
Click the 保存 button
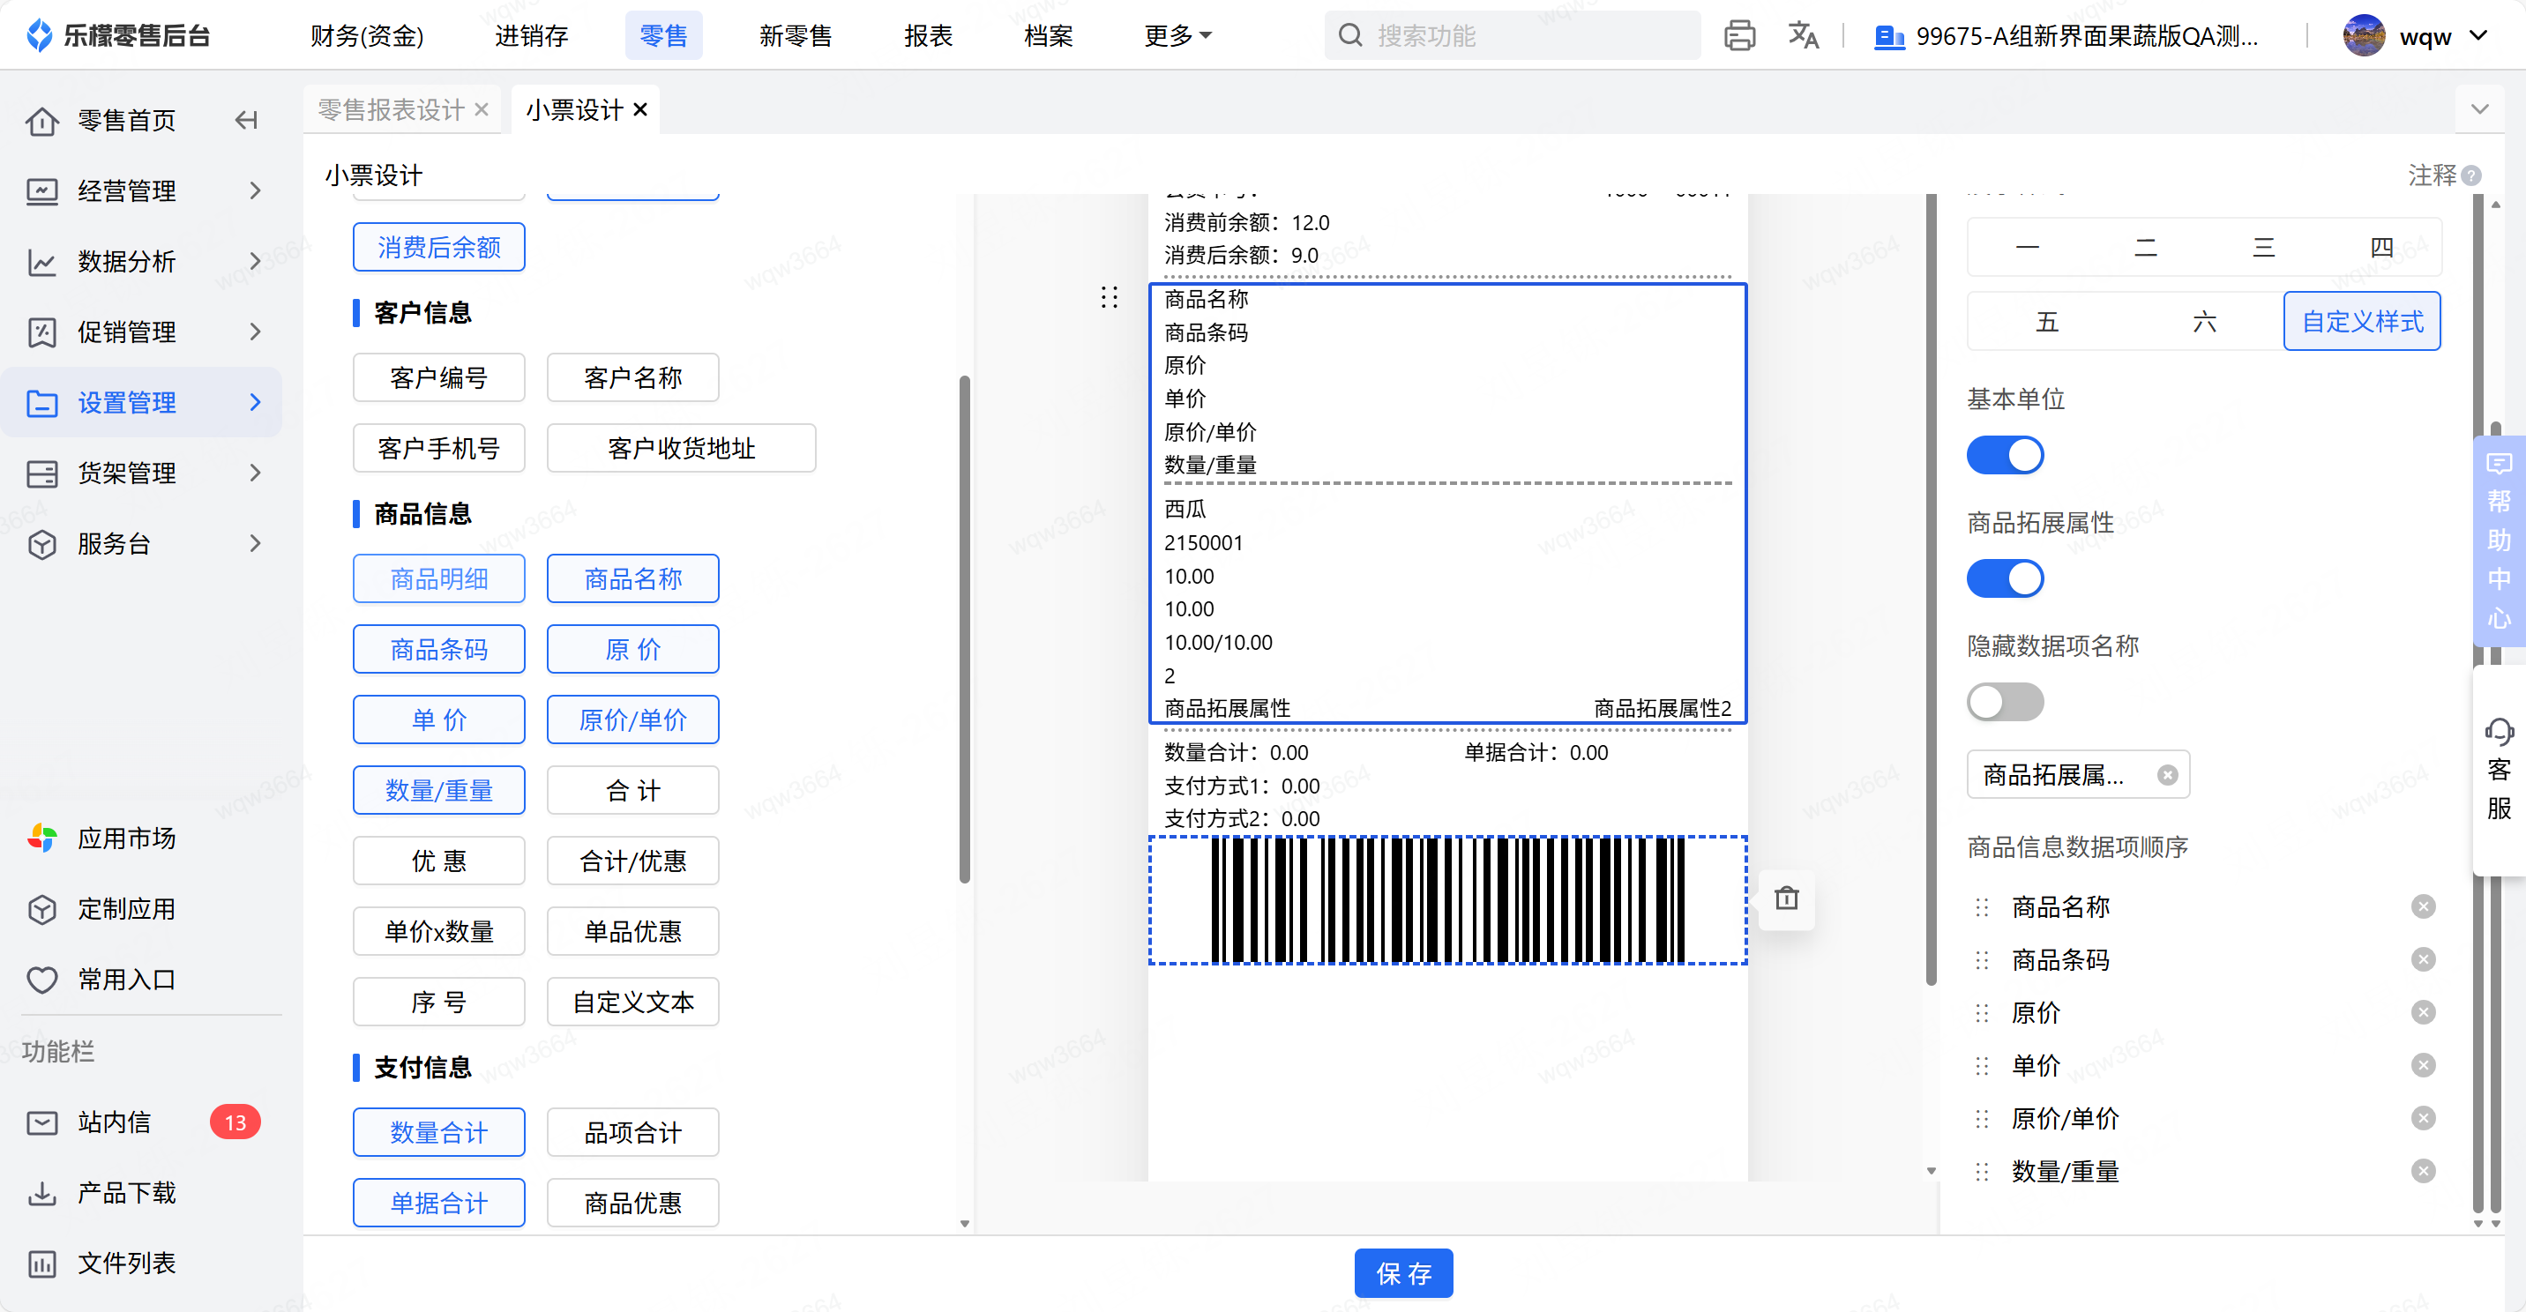tap(1402, 1273)
